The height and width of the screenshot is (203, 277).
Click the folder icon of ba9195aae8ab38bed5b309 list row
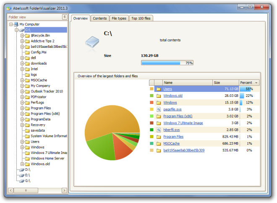[x=159, y=151]
